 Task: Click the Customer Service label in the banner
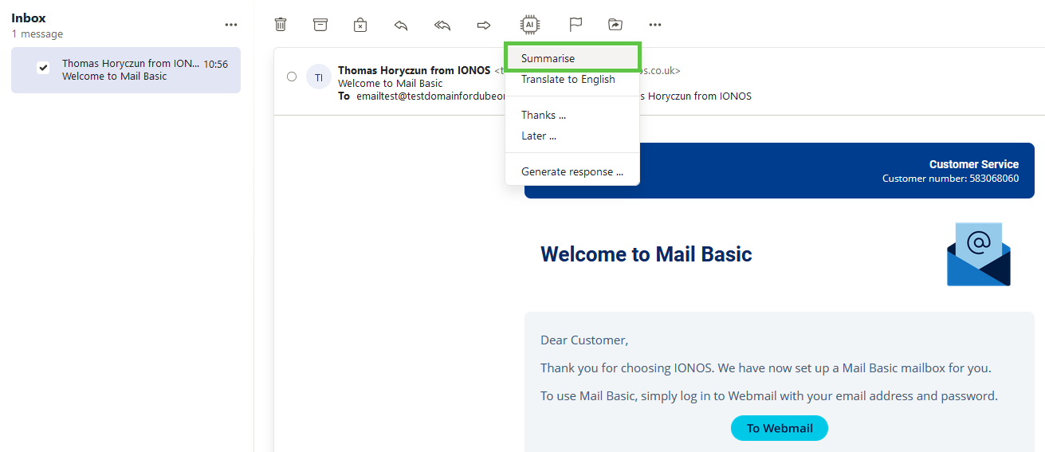pyautogui.click(x=974, y=164)
